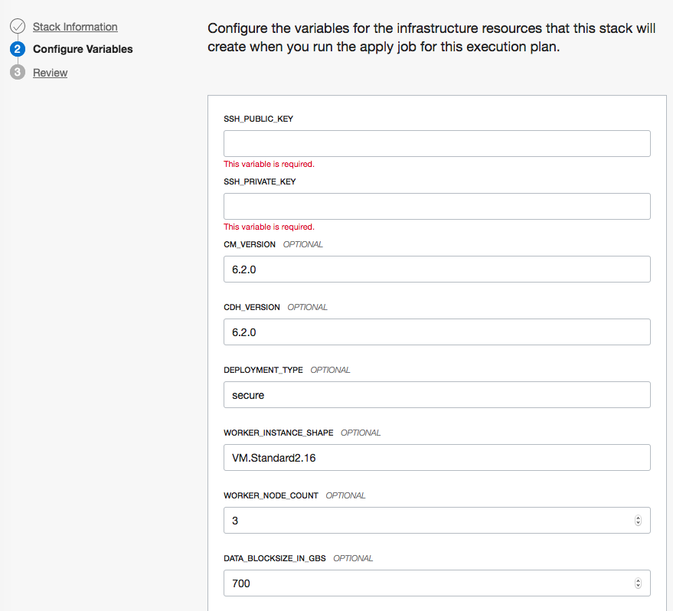The image size is (673, 611).
Task: Click the step 2 circle icon
Action: [x=18, y=50]
